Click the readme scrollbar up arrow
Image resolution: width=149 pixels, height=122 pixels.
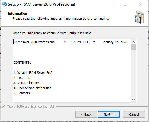pos(133,42)
